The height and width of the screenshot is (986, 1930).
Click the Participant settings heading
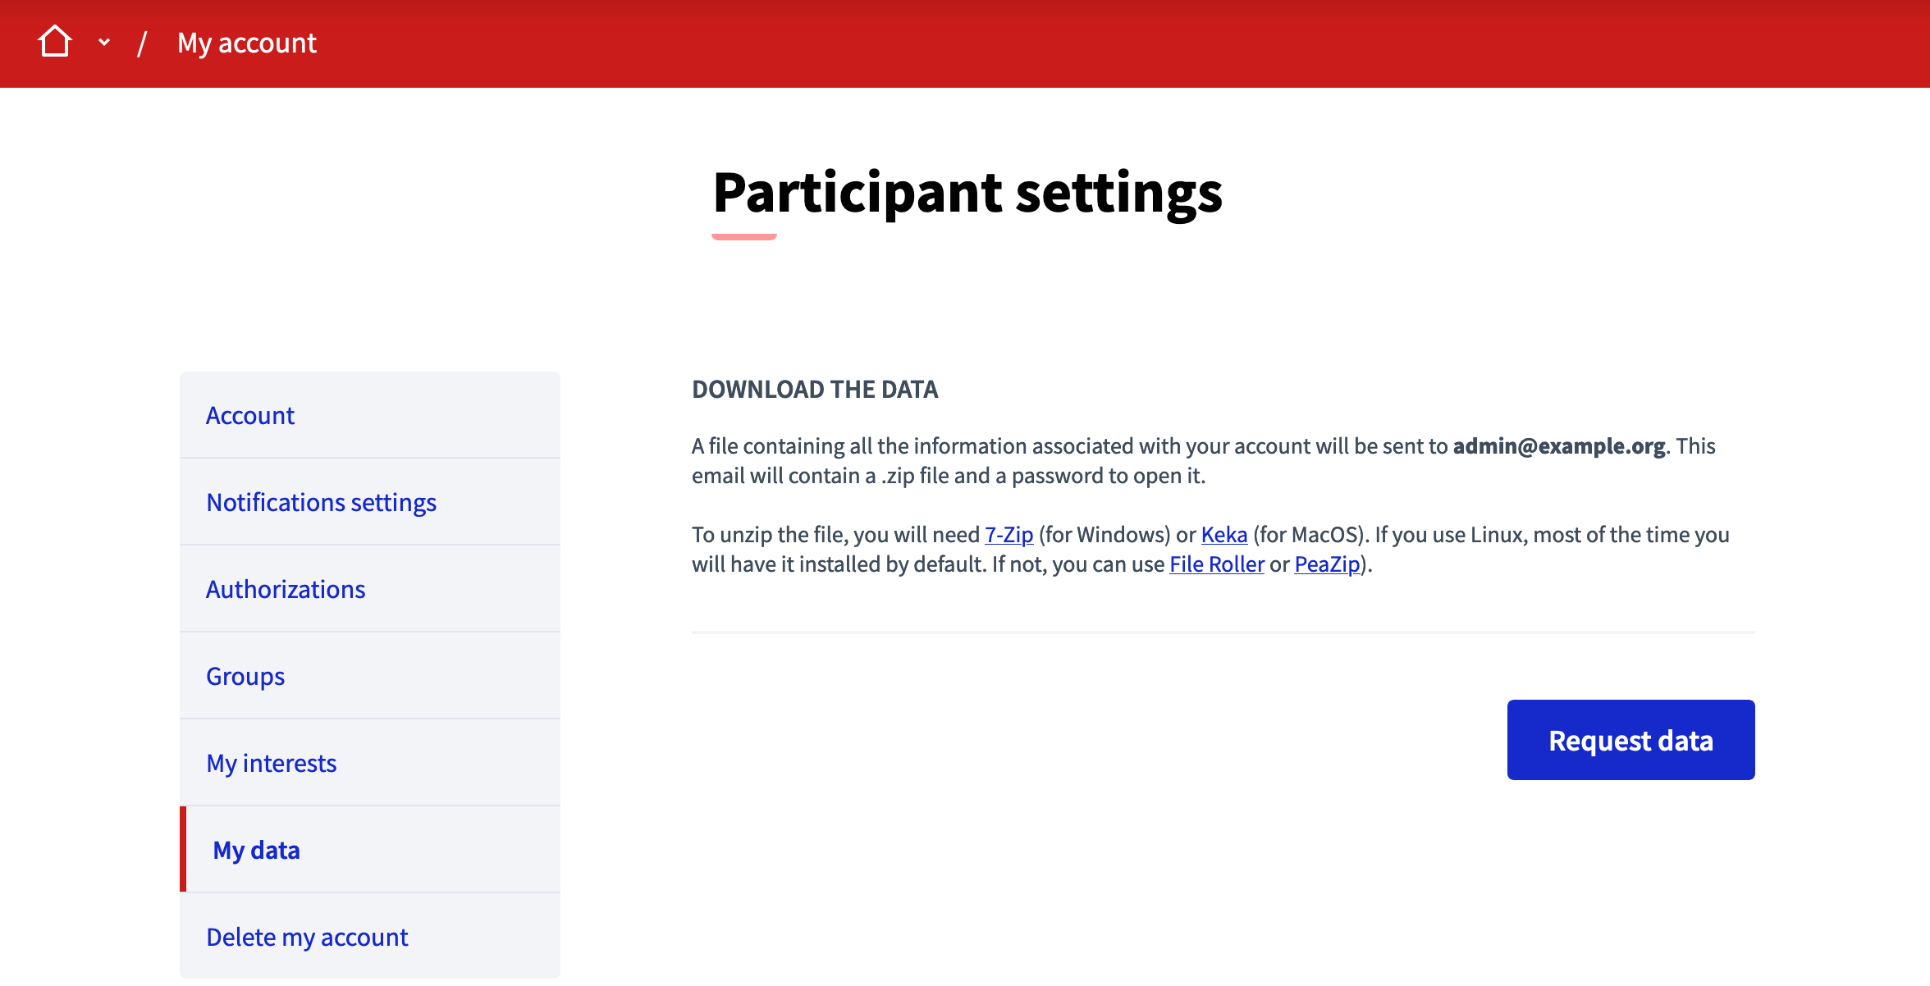coord(967,192)
